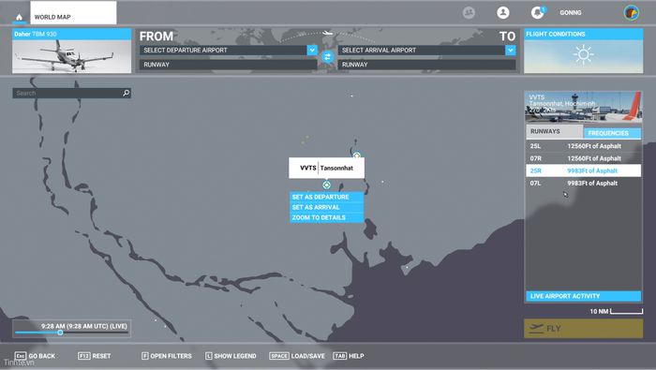Image resolution: width=656 pixels, height=370 pixels.
Task: Click HELP
Action: click(x=349, y=356)
